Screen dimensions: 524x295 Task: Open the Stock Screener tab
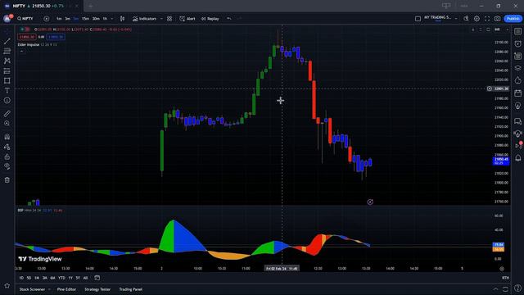32,289
